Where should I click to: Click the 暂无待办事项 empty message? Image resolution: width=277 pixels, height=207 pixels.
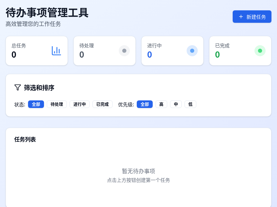[x=138, y=171]
